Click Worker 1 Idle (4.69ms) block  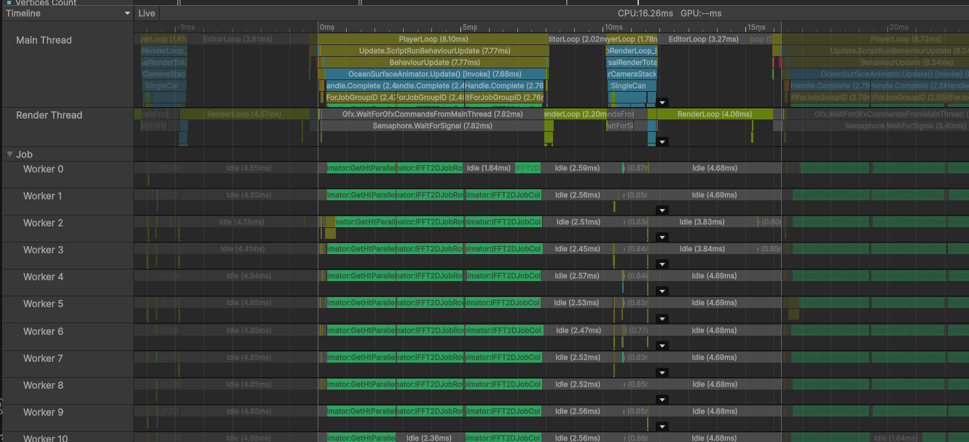coord(715,195)
